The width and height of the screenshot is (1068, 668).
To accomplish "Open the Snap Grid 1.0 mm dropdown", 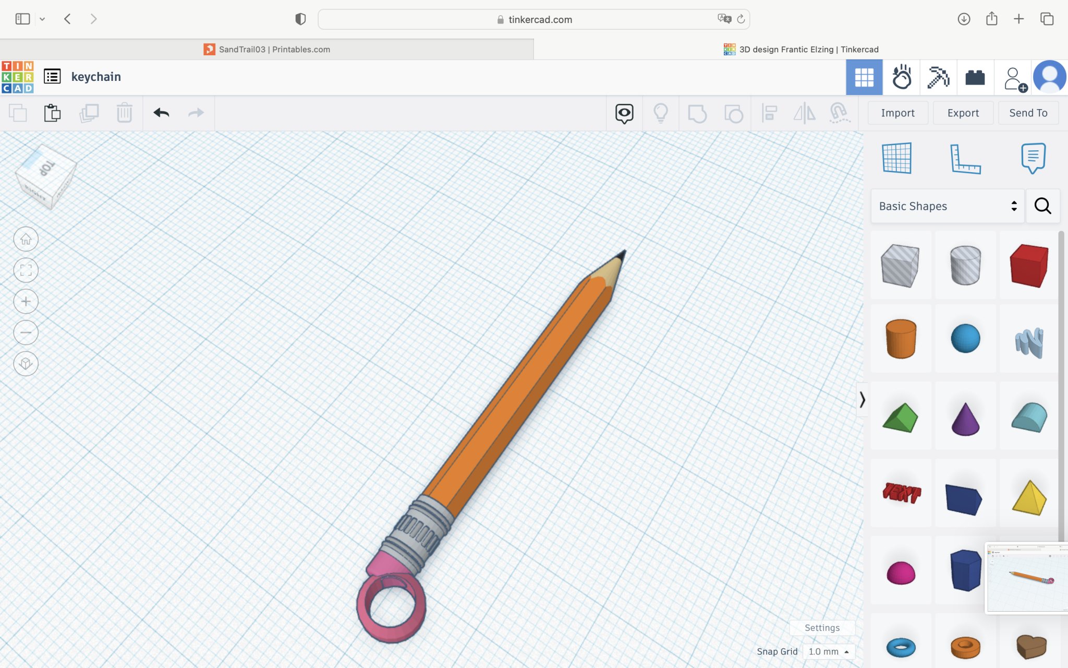I will point(829,651).
